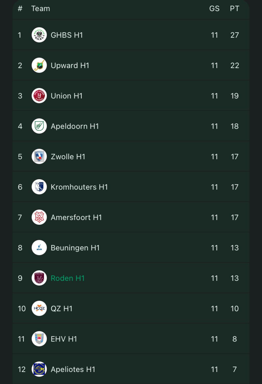This screenshot has height=384, width=262.
Task: Select the Union H1 club crest
Action: click(39, 96)
